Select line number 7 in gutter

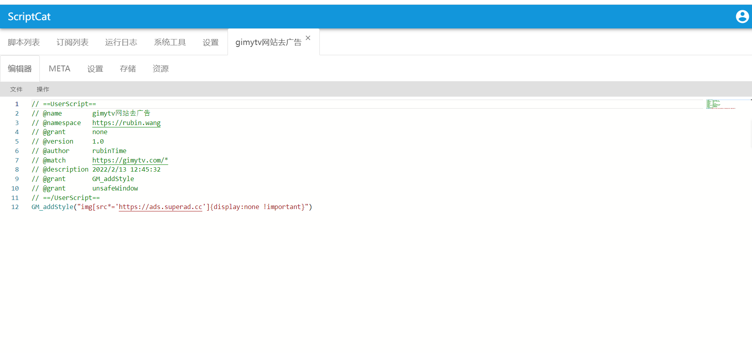tap(17, 161)
